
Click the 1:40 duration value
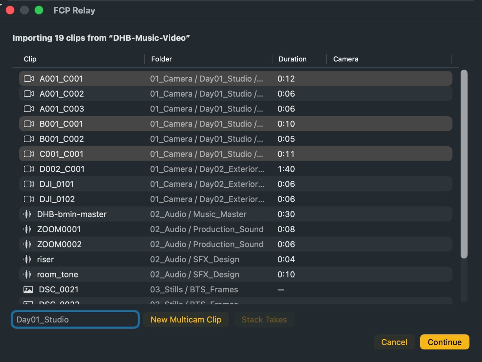(286, 169)
